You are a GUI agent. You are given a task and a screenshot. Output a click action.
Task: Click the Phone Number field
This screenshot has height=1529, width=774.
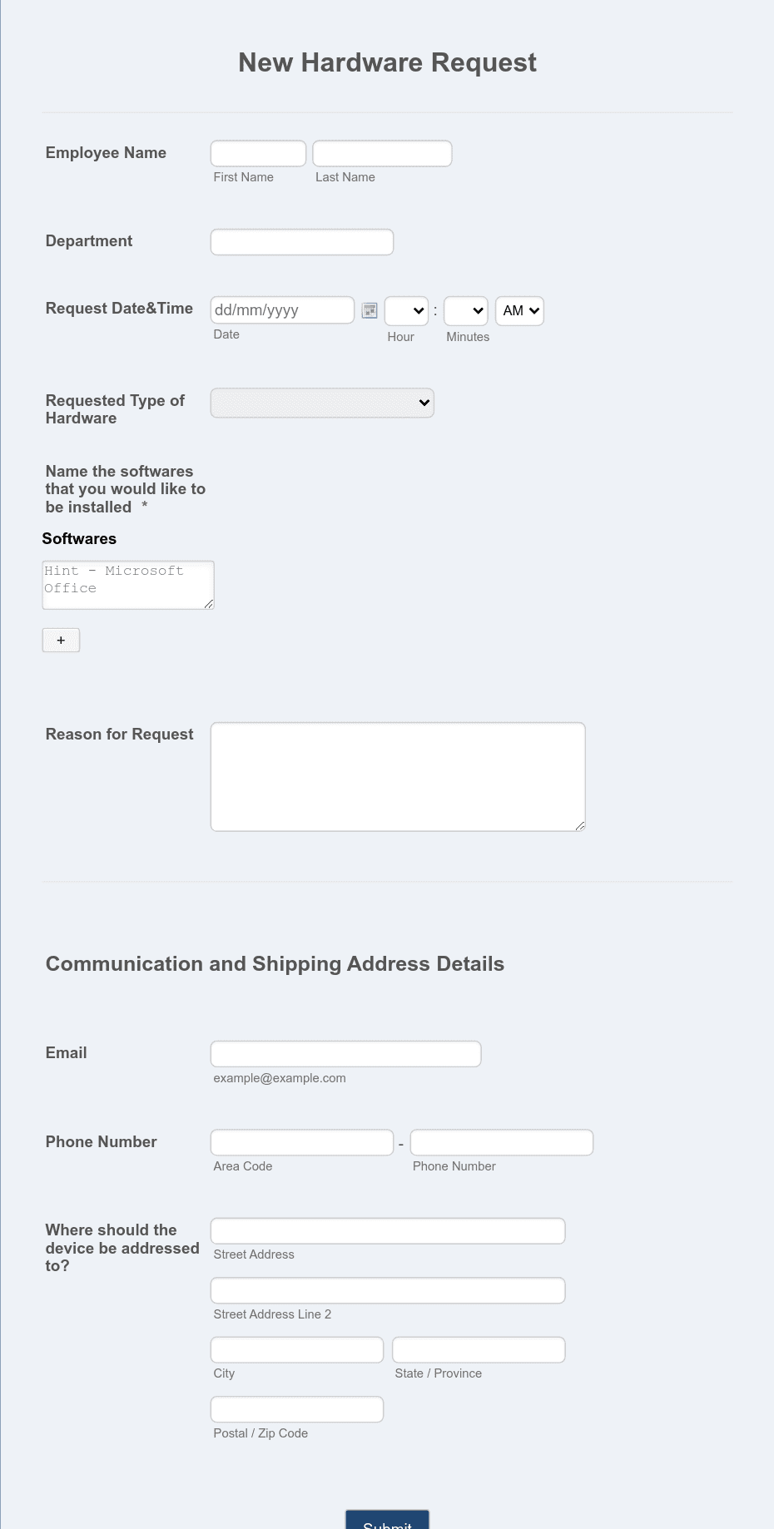501,1141
